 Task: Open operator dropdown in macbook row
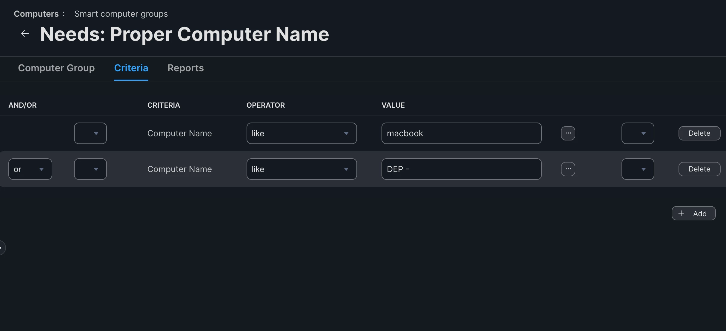pos(302,133)
